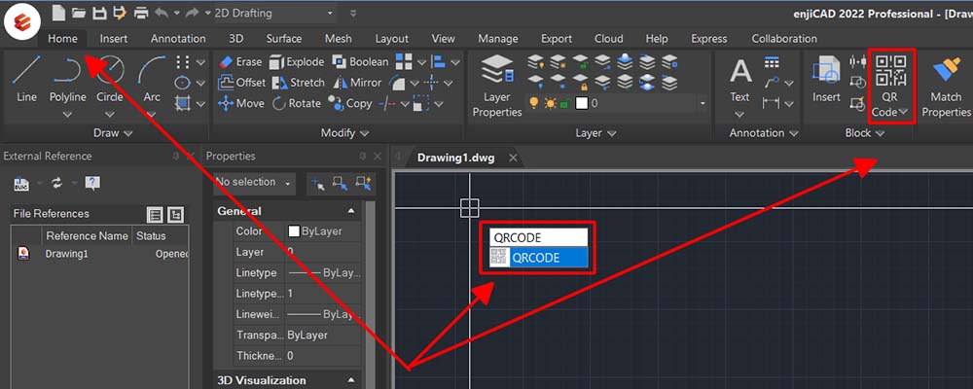Click the Insert block tool

pyautogui.click(x=826, y=80)
